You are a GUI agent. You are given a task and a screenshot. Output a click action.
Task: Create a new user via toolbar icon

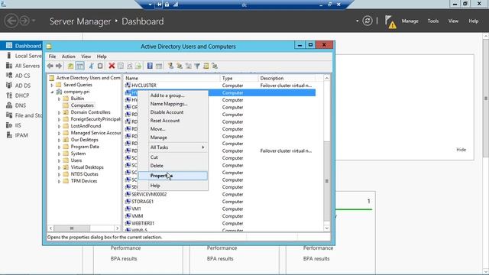coord(170,66)
